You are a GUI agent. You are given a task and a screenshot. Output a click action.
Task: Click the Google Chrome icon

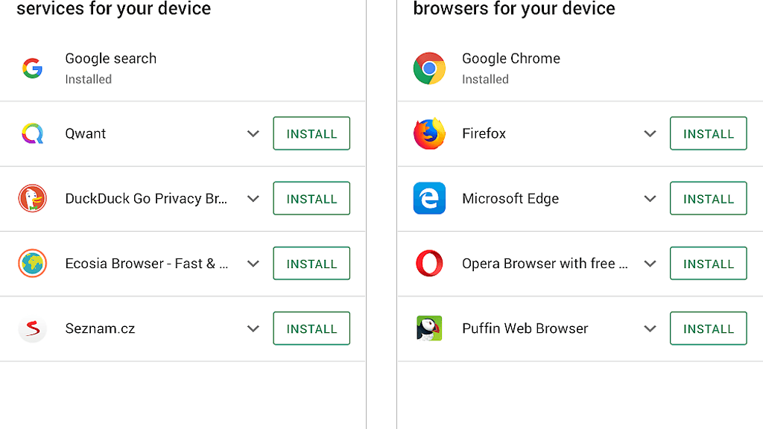pyautogui.click(x=429, y=69)
